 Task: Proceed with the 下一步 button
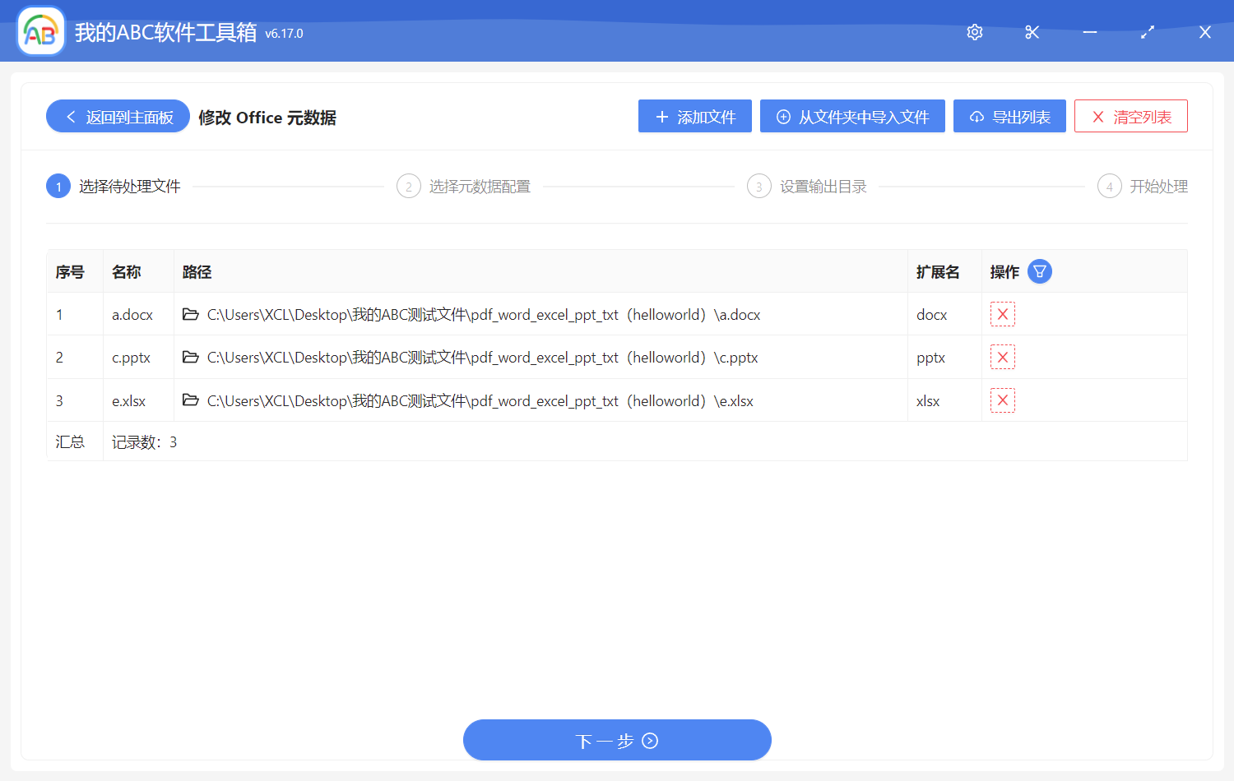coord(617,740)
